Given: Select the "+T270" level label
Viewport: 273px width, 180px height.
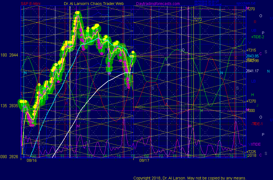Looking at the screenshot, I should (x=251, y=101).
